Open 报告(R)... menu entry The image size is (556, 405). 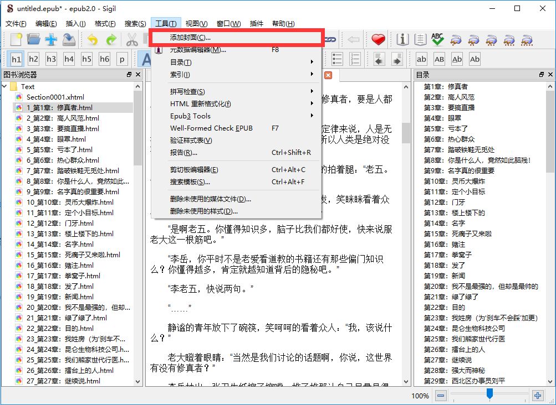236,153
